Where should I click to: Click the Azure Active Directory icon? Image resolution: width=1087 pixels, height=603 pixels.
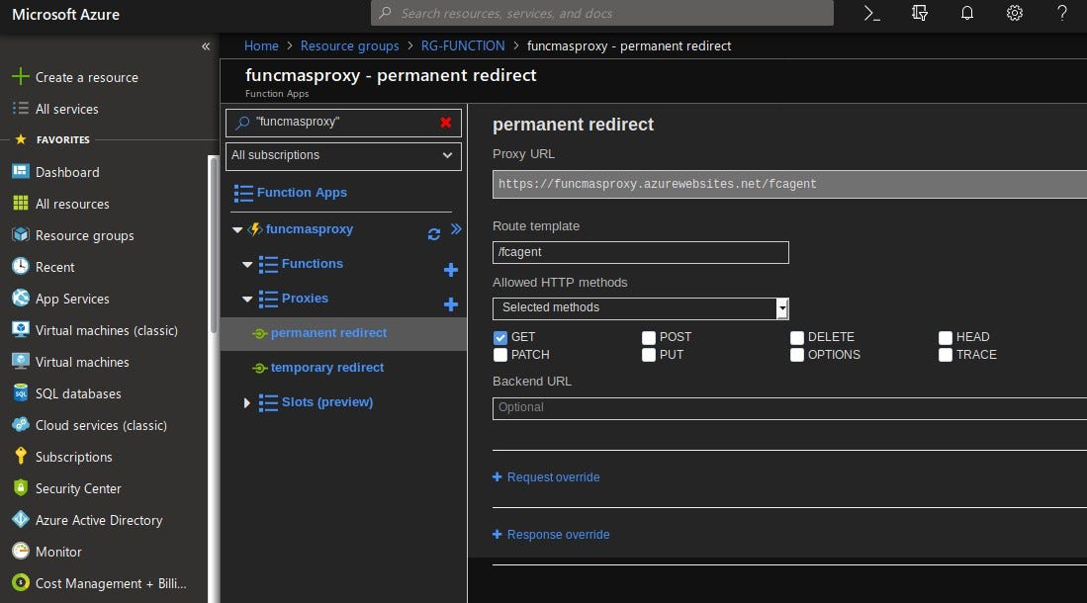pos(21,520)
